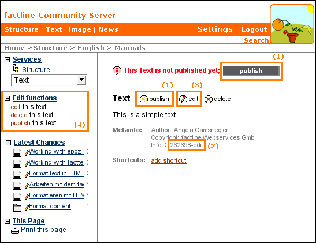The height and width of the screenshot is (243, 316).
Task: Go to Home in the breadcrumb
Action: pyautogui.click(x=14, y=48)
